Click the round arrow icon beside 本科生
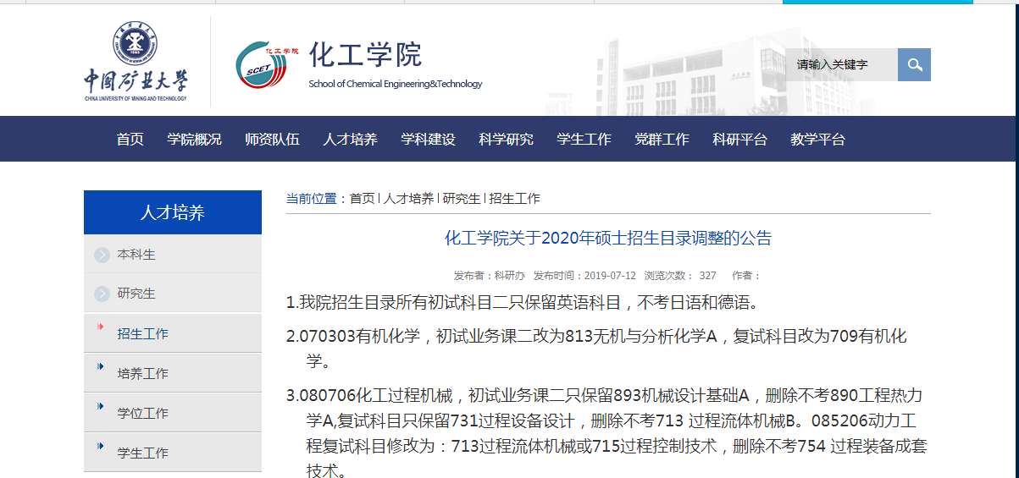This screenshot has height=478, width=1019. coord(102,255)
